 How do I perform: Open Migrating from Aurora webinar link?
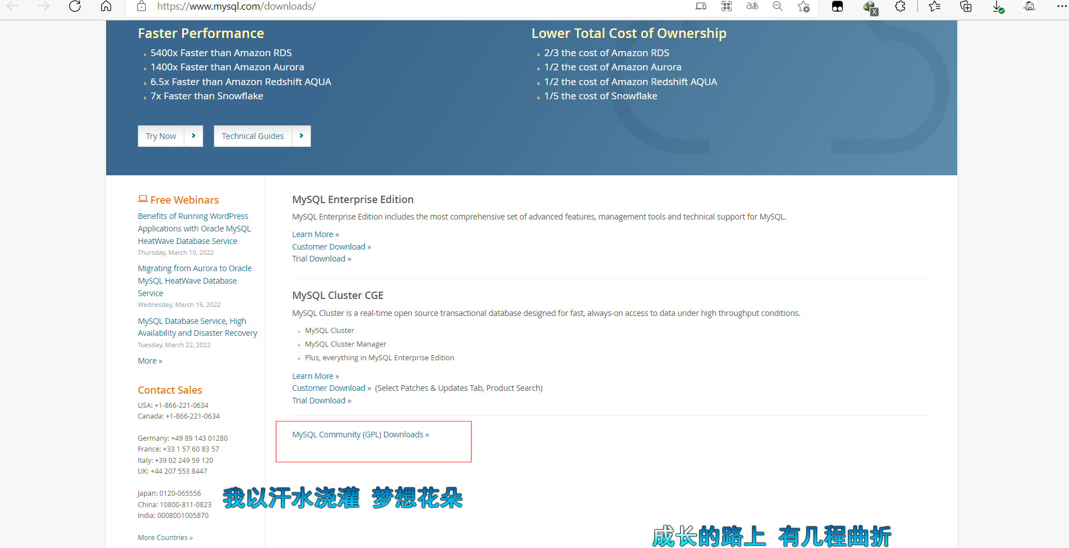[195, 281]
